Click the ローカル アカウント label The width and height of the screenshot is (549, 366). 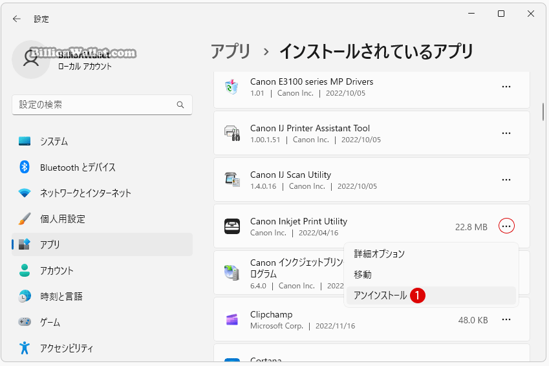pyautogui.click(x=85, y=66)
